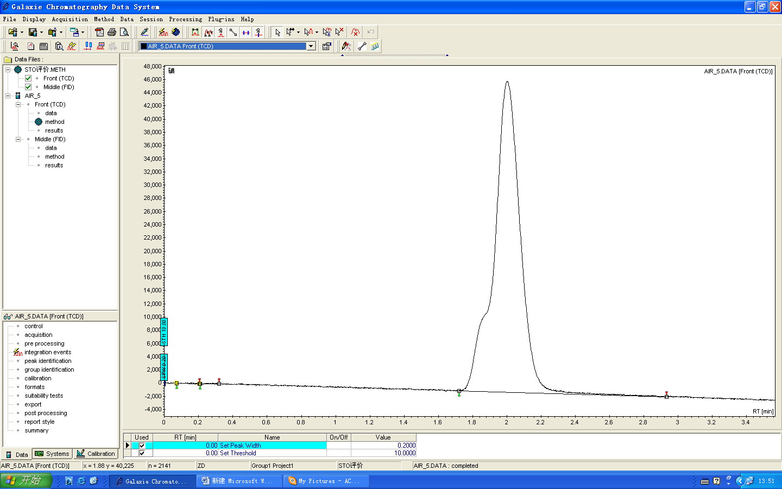Click the channel properties icon beside dropdown
This screenshot has width=782, height=489.
[x=326, y=46]
